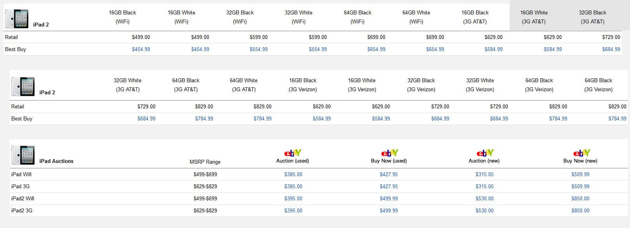The width and height of the screenshot is (630, 228).
Task: Open Best Buy price for 32GB Black WiFi
Action: [259, 49]
